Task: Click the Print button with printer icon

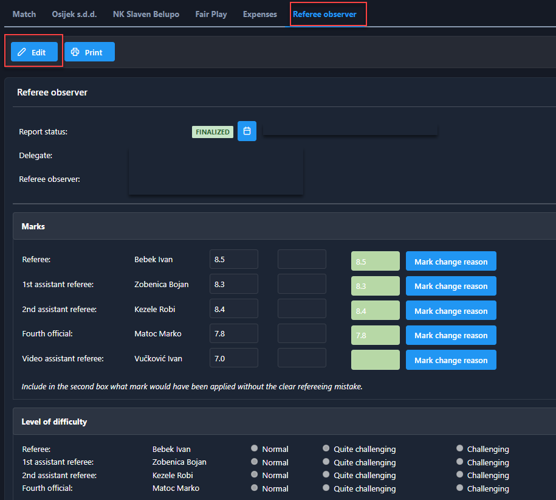Action: tap(89, 52)
